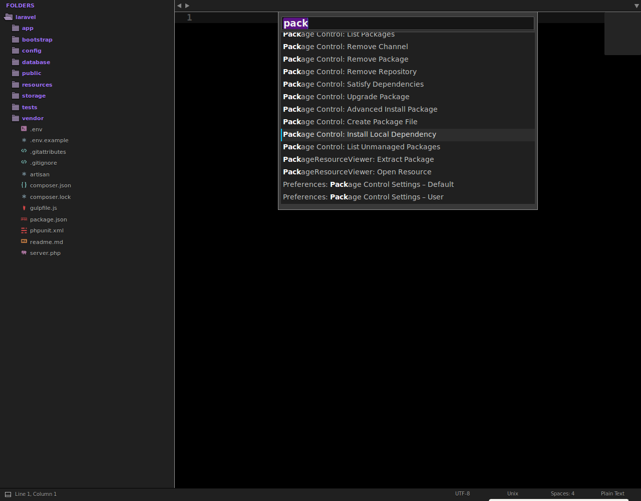The width and height of the screenshot is (641, 501).
Task: Click the minimap viewport at editor right
Action: 622,34
